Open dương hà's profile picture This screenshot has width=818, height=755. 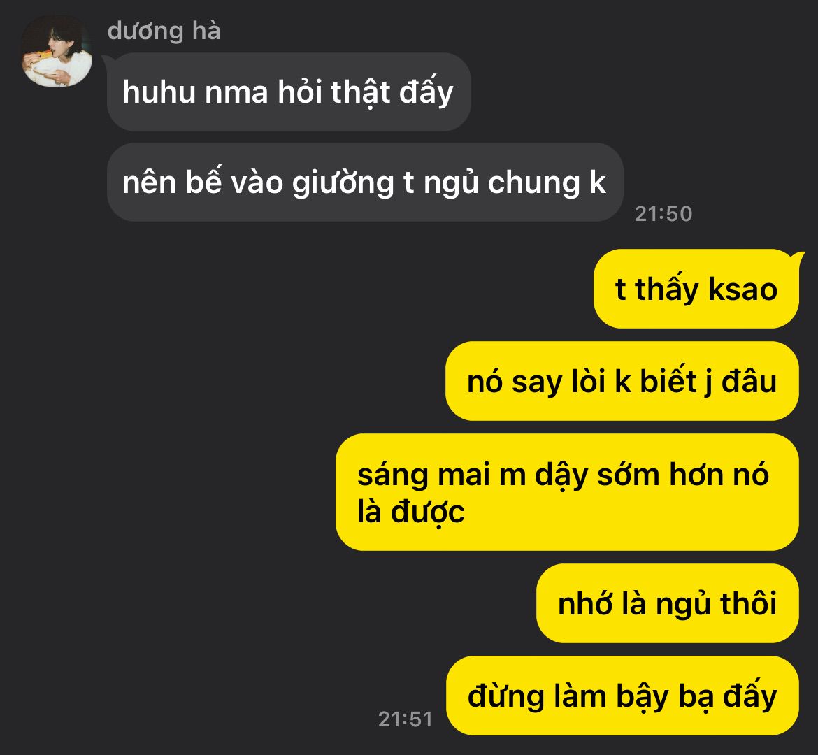[57, 50]
